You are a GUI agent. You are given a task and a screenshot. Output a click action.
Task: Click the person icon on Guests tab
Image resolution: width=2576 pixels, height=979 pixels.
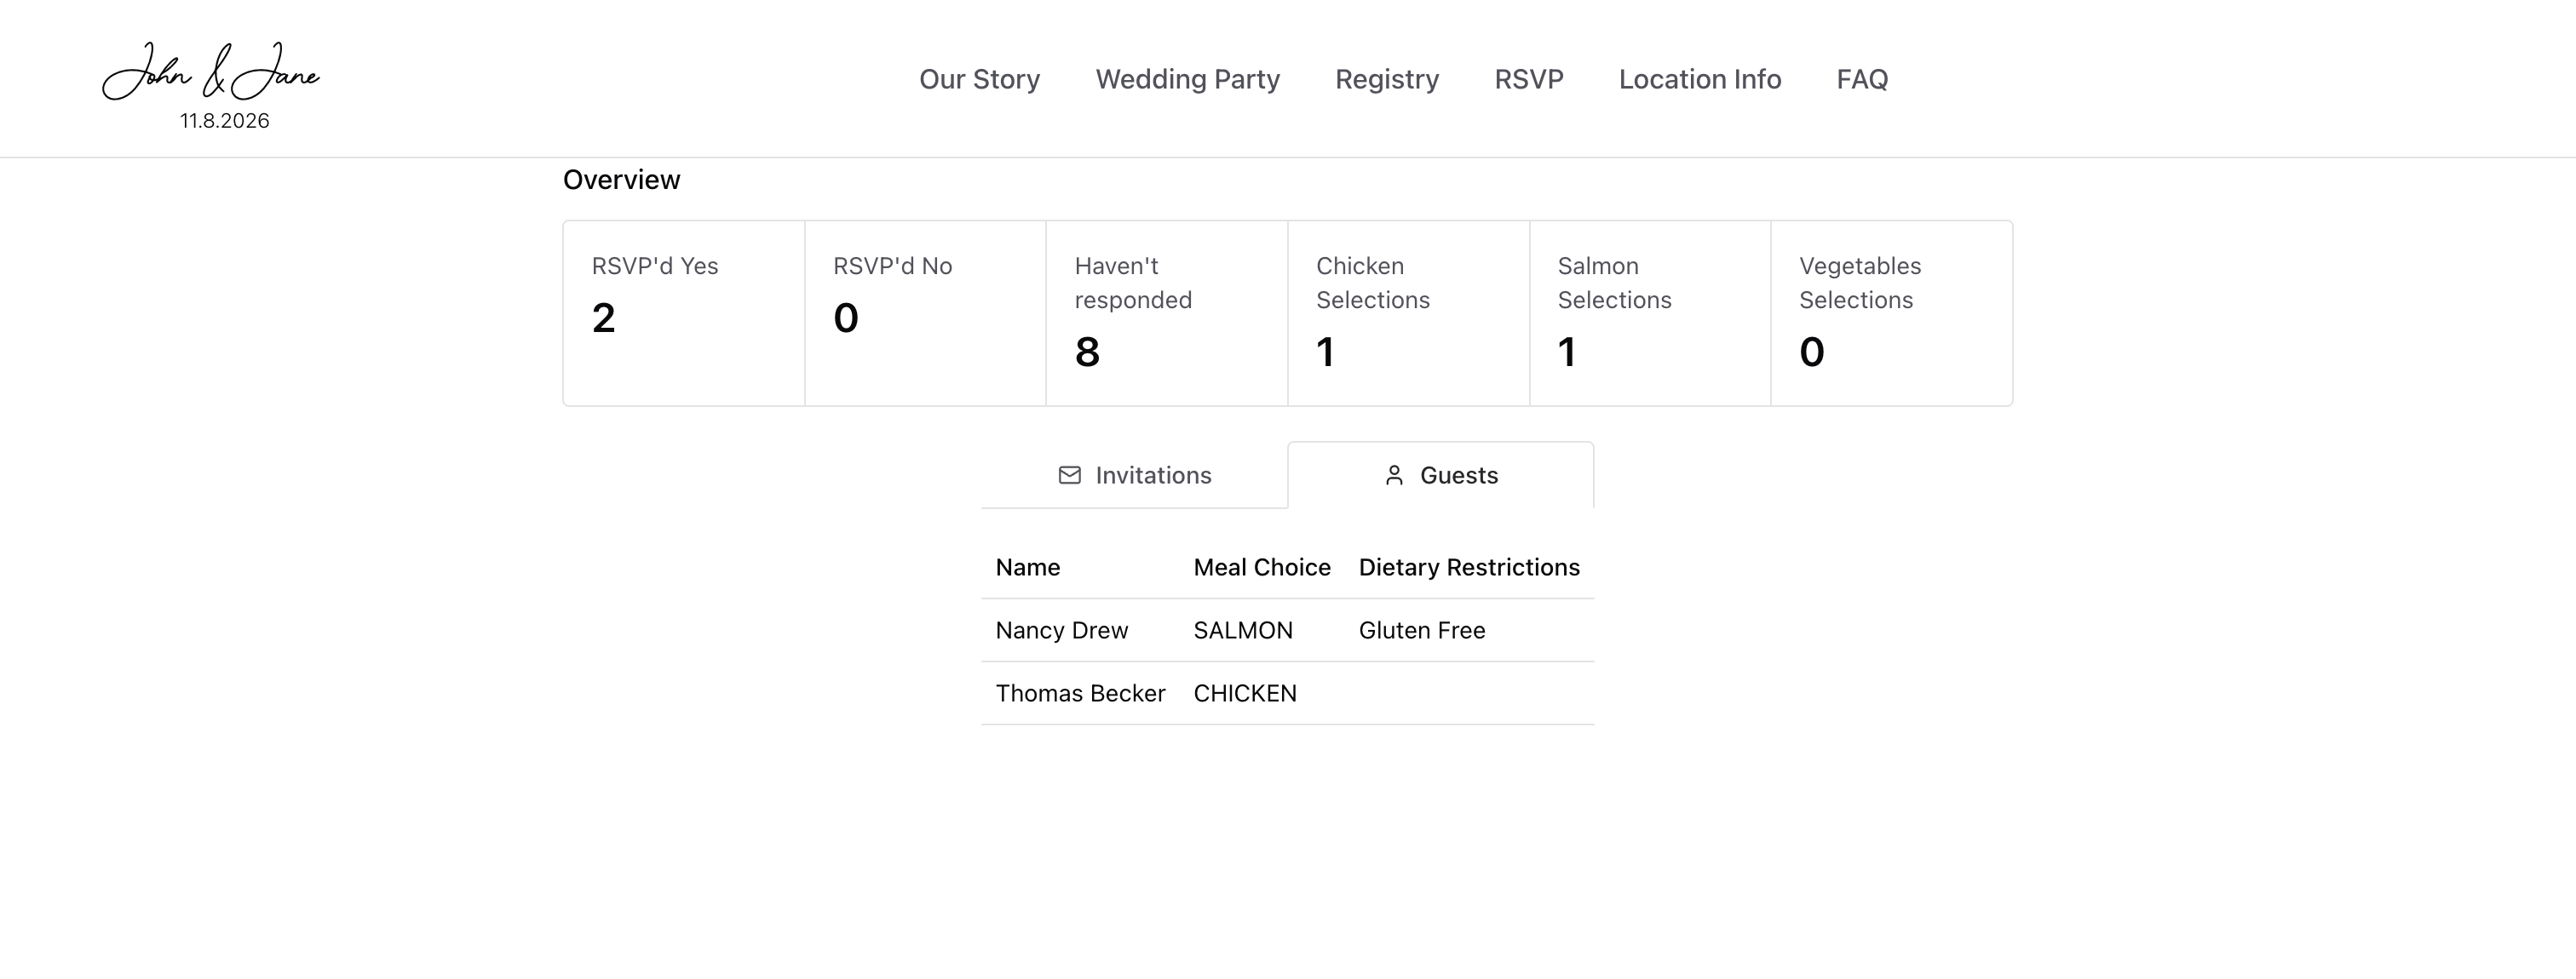1394,476
